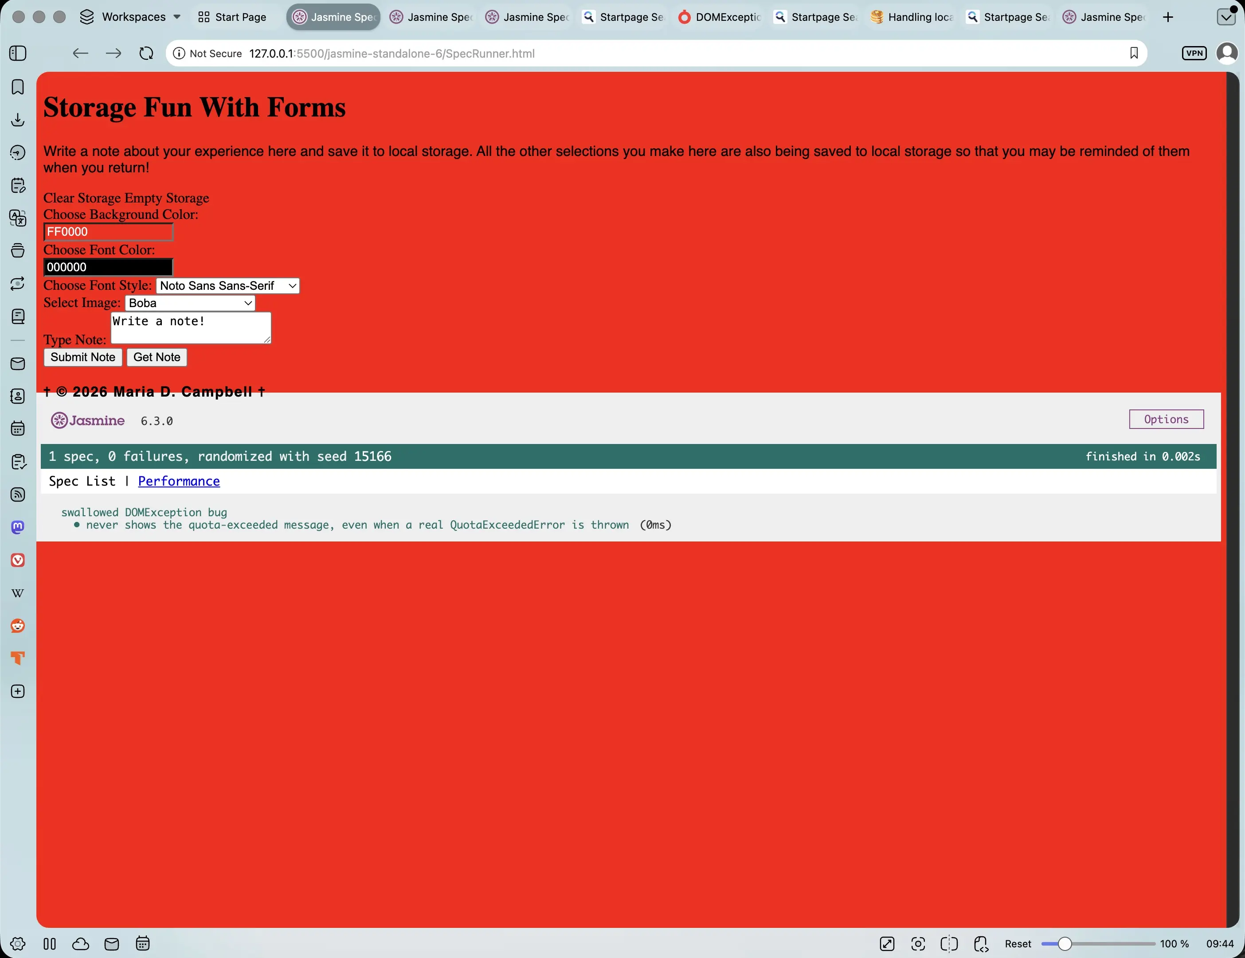Select the last Jasmine Spec tab

pos(1104,17)
